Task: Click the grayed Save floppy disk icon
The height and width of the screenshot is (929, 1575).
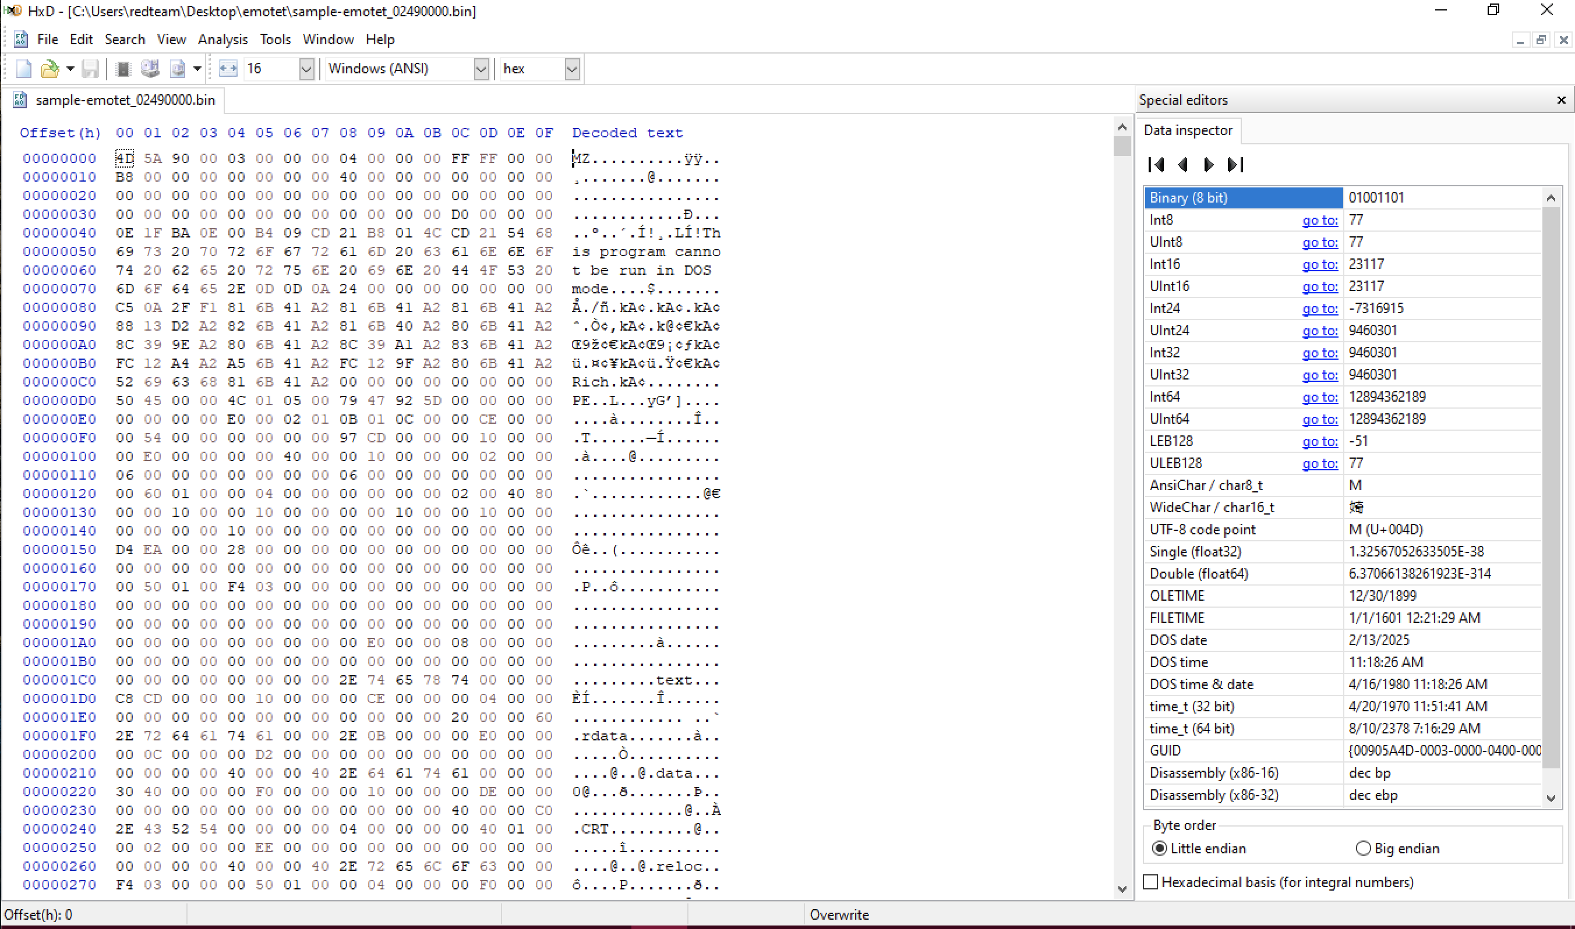Action: tap(90, 69)
